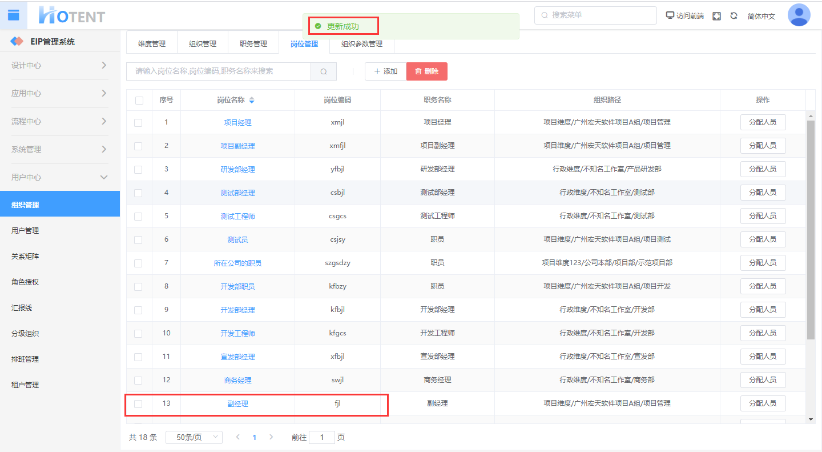
Task: Check the row for 项目经理
Action: coord(138,122)
